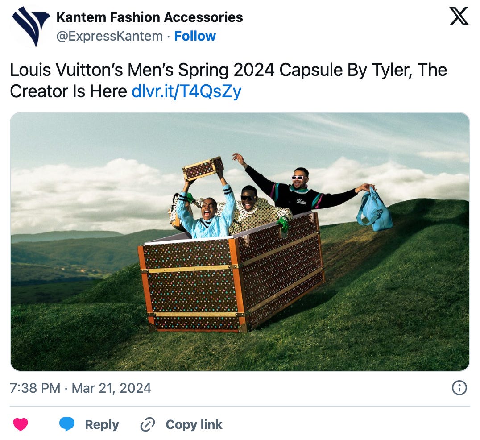Click the Louis Vuitton tweet headline text

click(228, 80)
